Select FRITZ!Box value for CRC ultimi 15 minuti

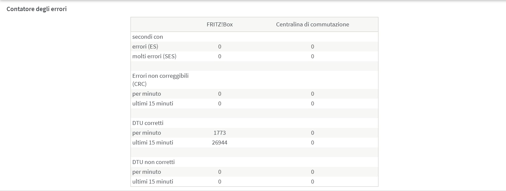220,103
